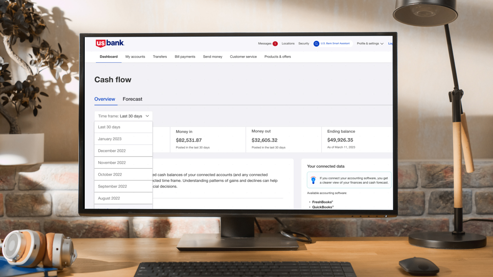Screen dimensions: 493x277
Task: Collapse the Time frame dropdown
Action: coord(123,116)
